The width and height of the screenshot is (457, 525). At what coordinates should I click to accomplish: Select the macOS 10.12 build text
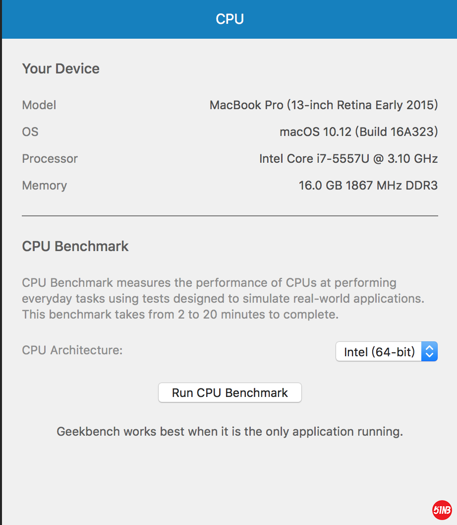click(x=358, y=132)
